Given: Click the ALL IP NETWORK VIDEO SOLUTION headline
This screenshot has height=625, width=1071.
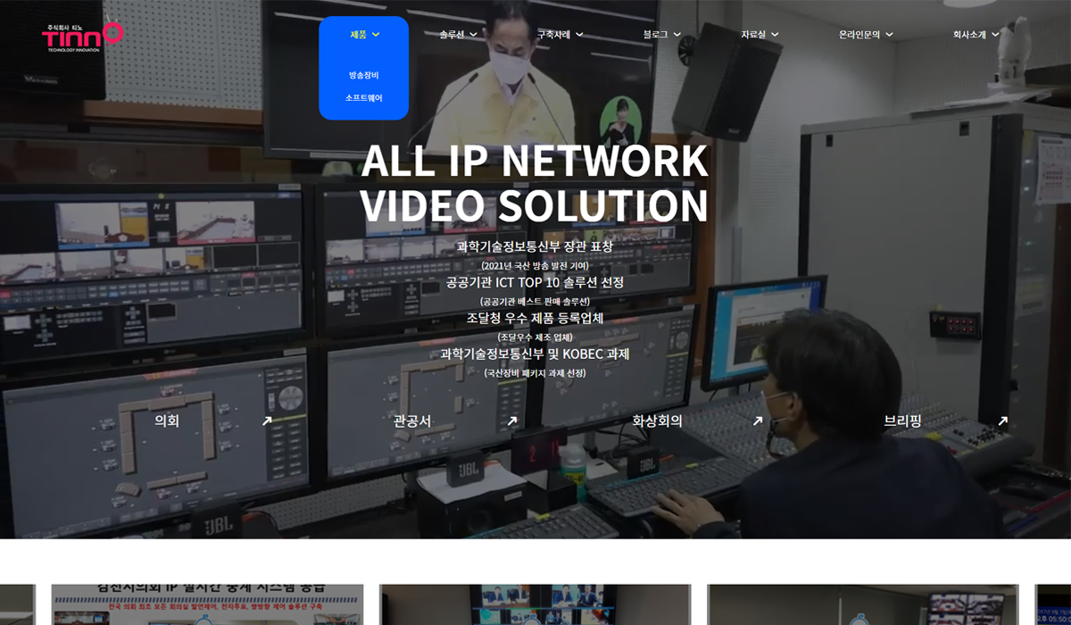Looking at the screenshot, I should point(535,183).
